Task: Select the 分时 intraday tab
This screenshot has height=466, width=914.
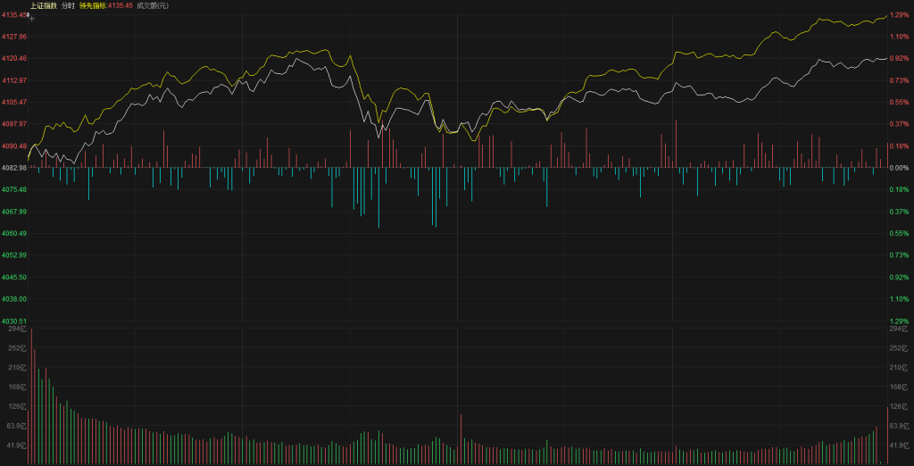Action: (x=68, y=5)
